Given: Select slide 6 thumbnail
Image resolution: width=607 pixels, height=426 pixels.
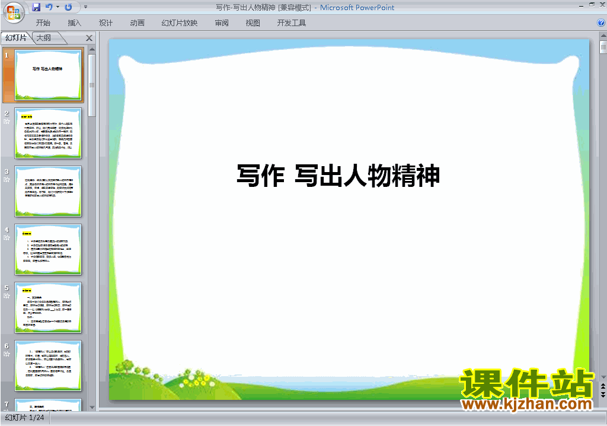Looking at the screenshot, I should coord(48,365).
